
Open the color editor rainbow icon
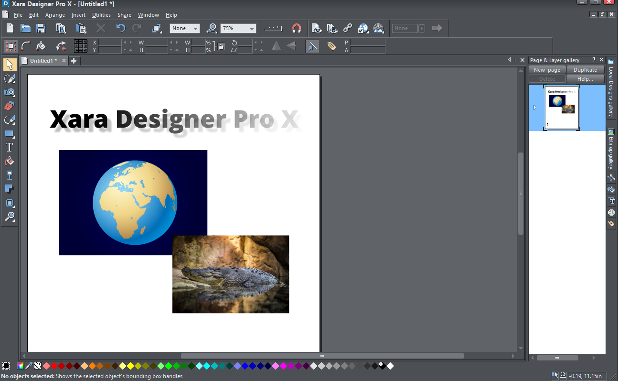21,366
